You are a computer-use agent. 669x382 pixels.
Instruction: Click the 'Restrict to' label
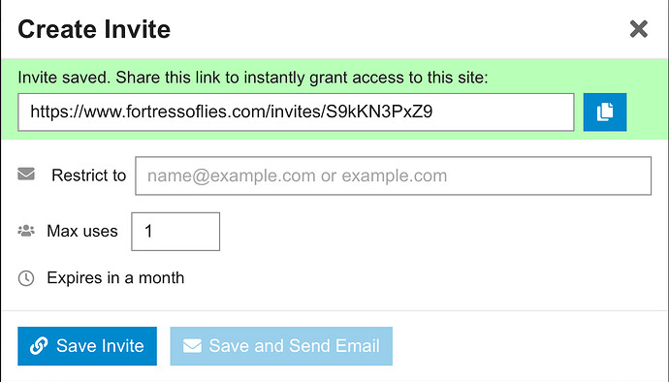89,175
